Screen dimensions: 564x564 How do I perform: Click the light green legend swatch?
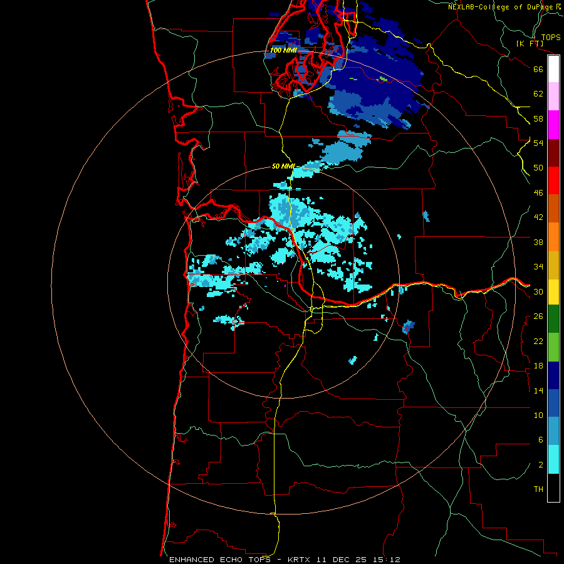(553, 347)
